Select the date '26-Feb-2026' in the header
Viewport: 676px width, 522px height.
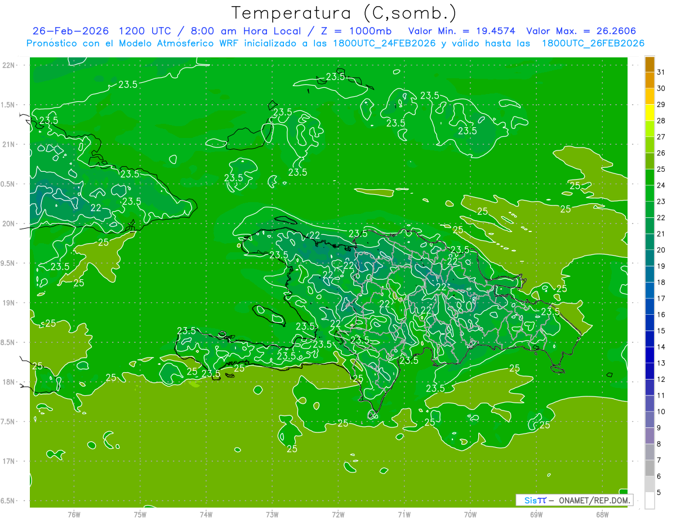click(70, 31)
